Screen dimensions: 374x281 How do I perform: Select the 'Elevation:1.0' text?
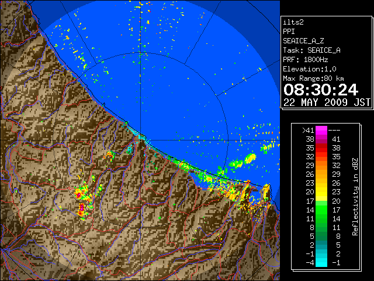coord(310,69)
